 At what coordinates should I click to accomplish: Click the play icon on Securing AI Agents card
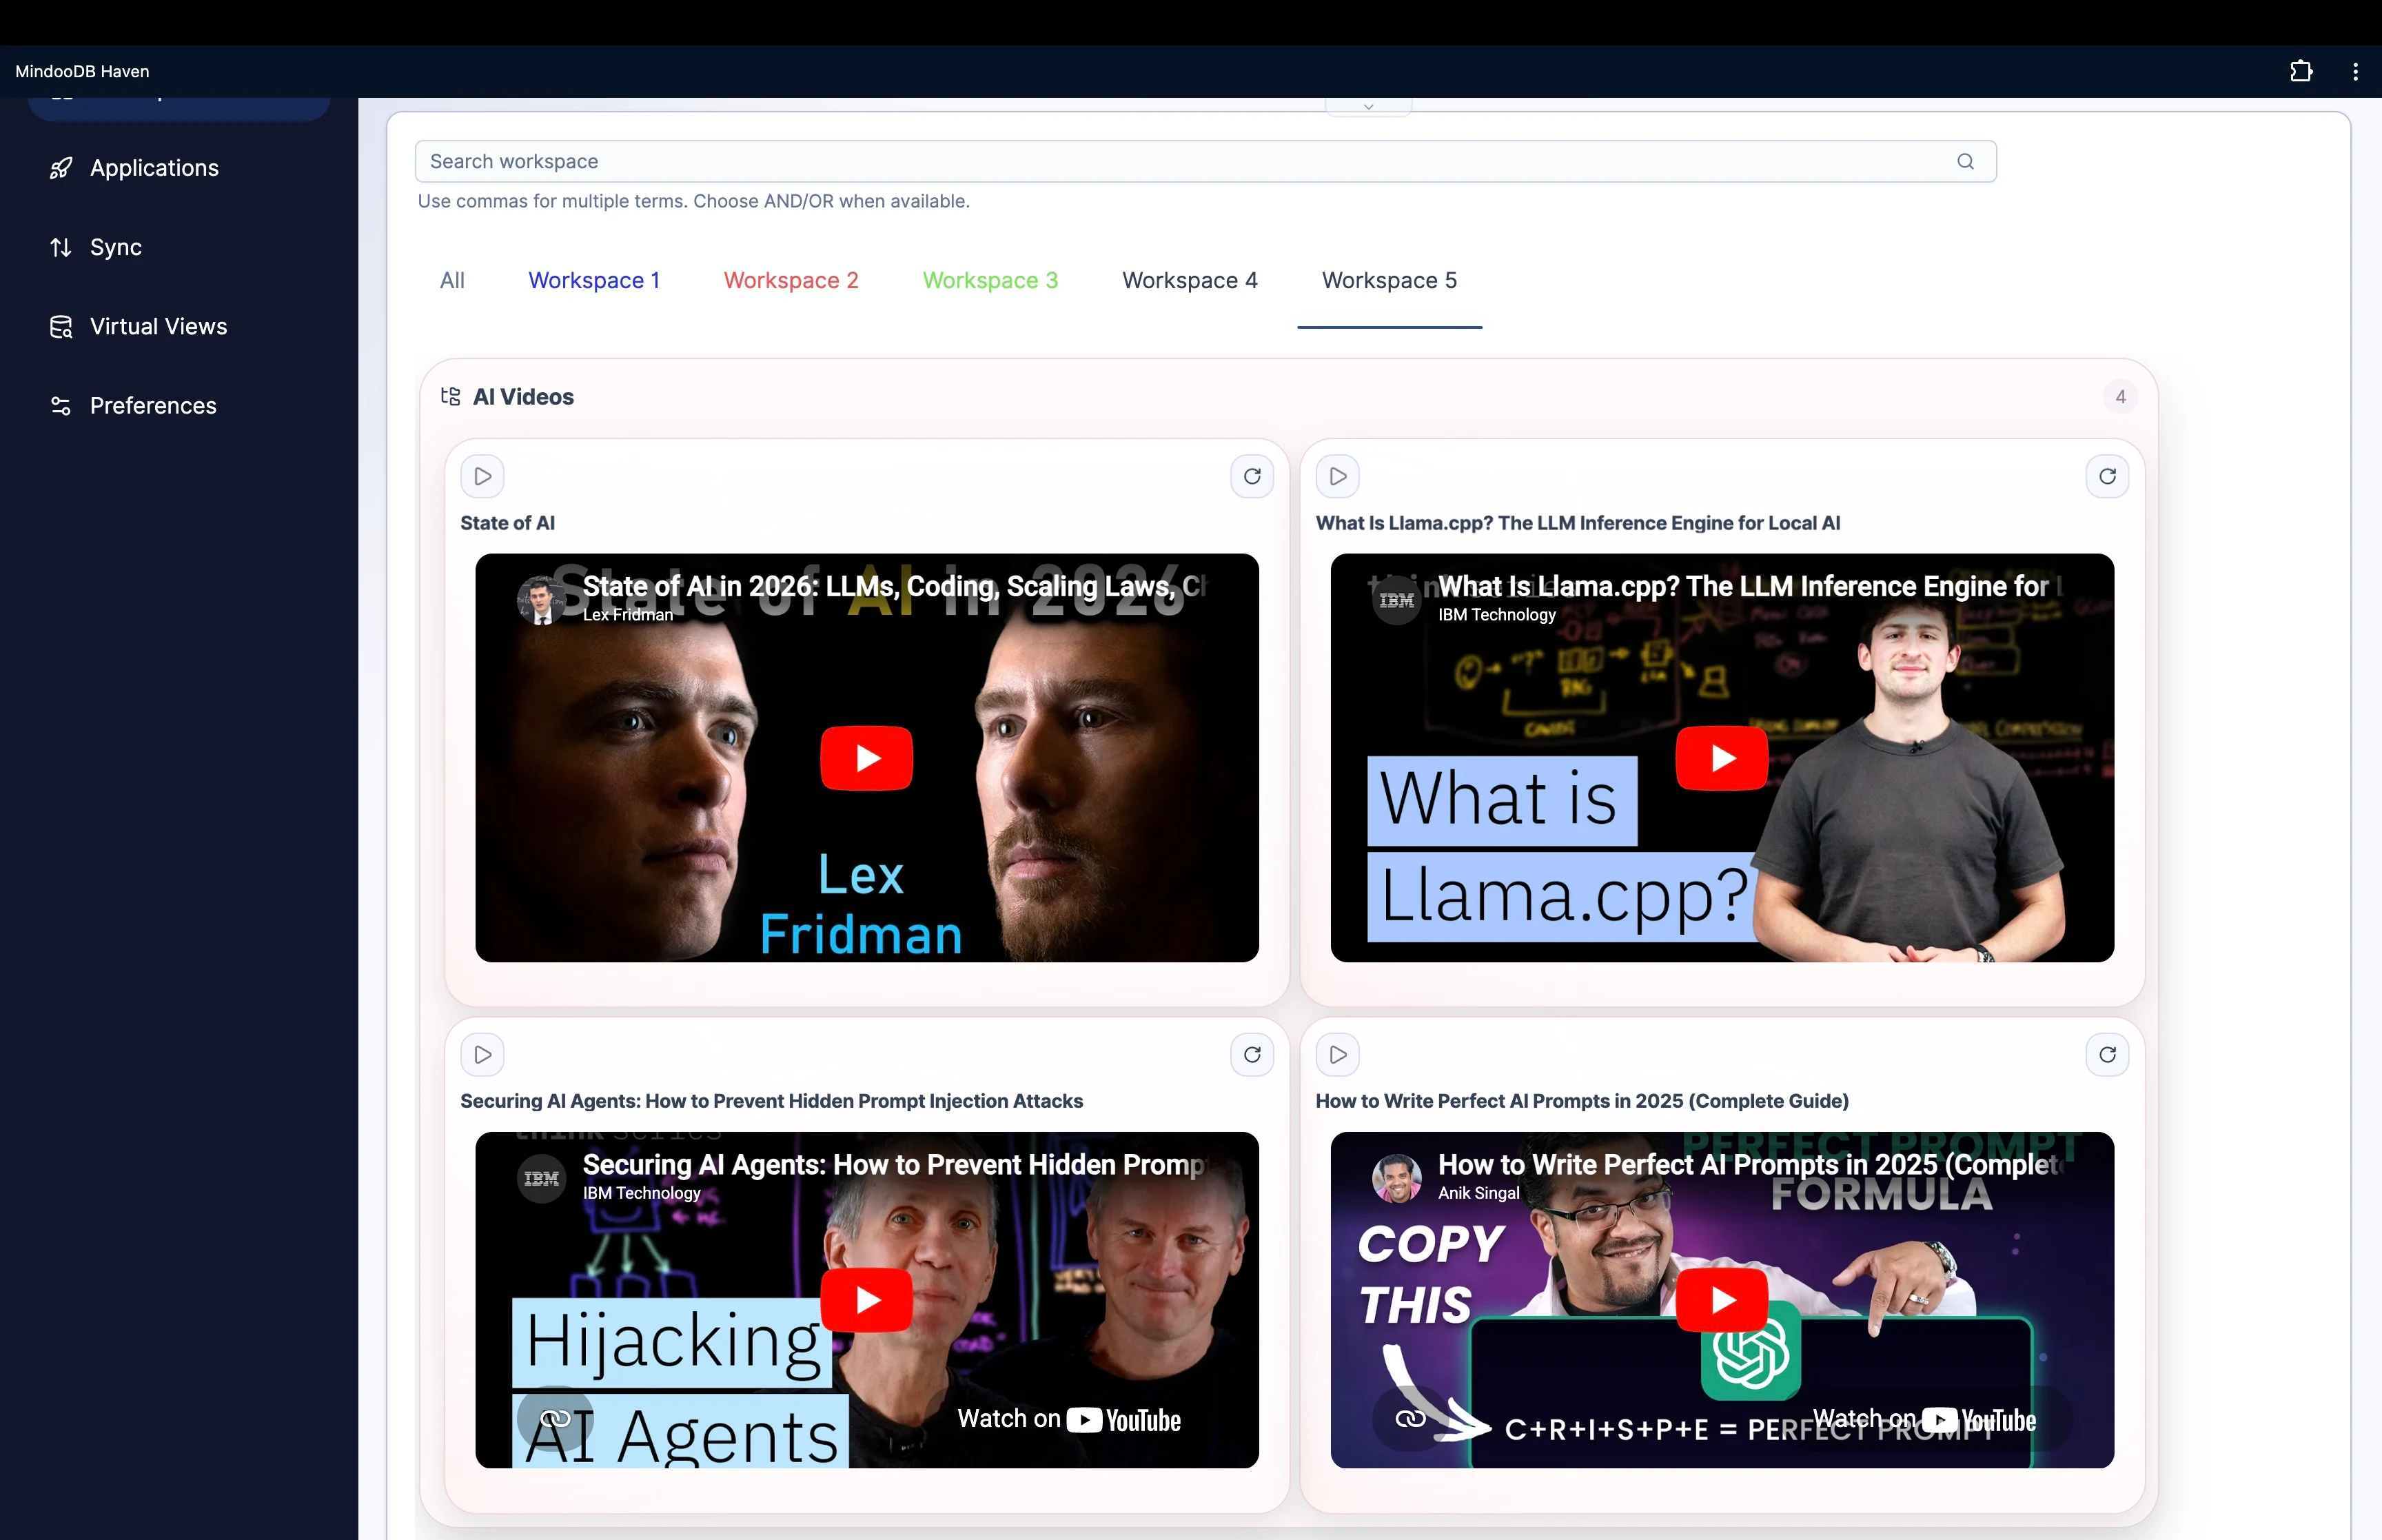(x=482, y=1054)
